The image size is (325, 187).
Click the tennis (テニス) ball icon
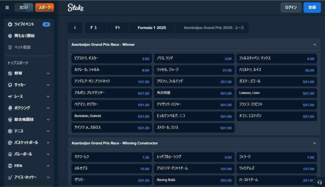[10, 131]
